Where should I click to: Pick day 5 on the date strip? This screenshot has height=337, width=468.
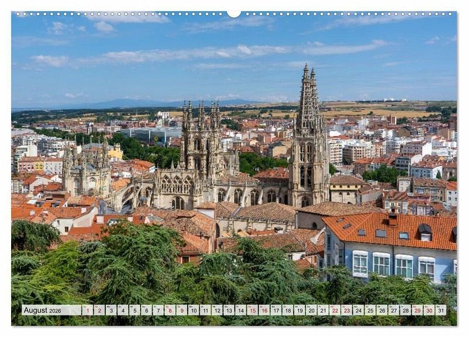[x=135, y=310]
